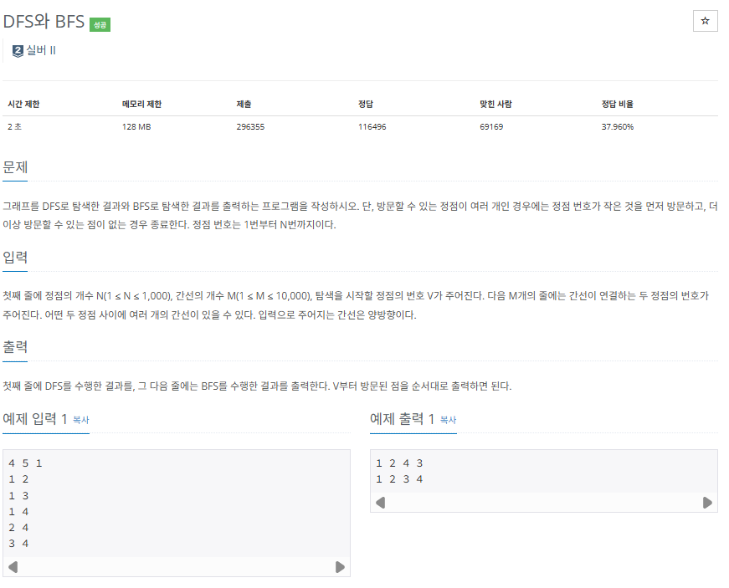Click sample output line 1 2 3 4

pyautogui.click(x=399, y=479)
